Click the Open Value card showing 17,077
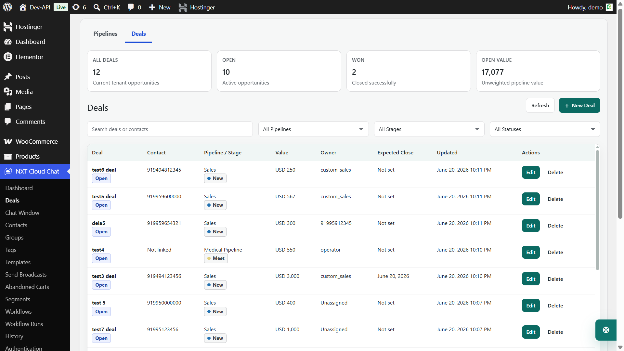 (538, 71)
